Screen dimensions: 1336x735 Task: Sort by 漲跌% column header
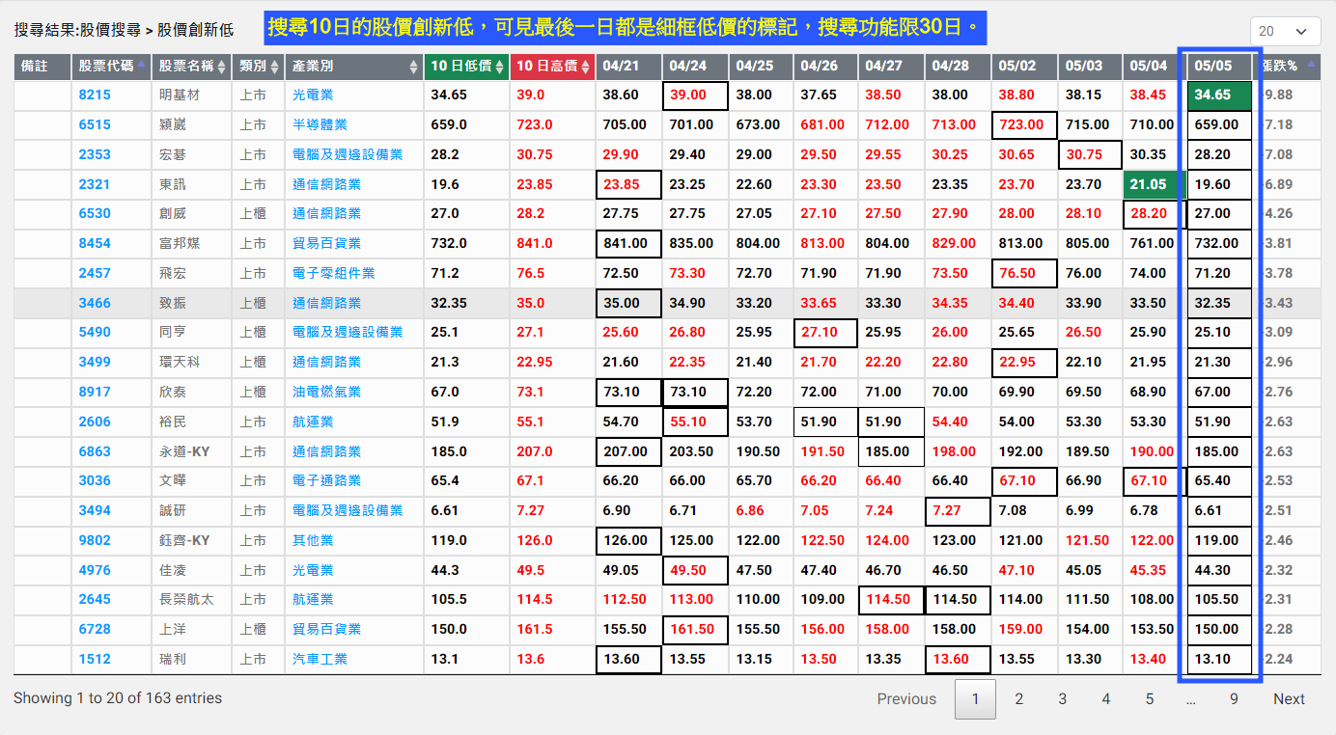pyautogui.click(x=1288, y=67)
